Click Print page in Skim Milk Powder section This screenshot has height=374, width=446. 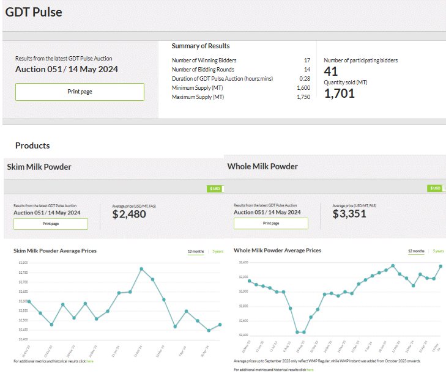(51, 224)
